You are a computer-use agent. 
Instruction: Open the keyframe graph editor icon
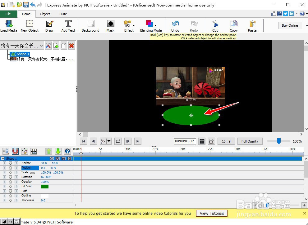25,151
